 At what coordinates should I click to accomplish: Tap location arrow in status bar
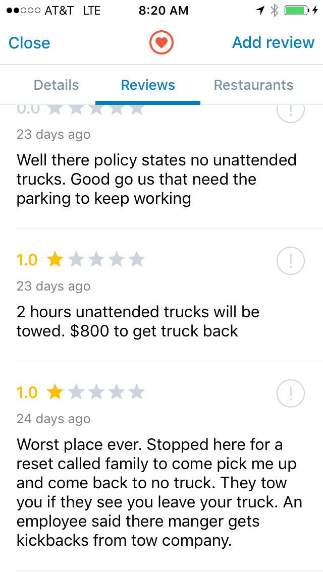tap(260, 11)
